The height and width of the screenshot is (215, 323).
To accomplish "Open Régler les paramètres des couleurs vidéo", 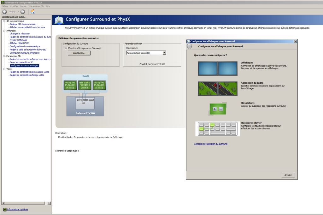I will tap(29, 72).
